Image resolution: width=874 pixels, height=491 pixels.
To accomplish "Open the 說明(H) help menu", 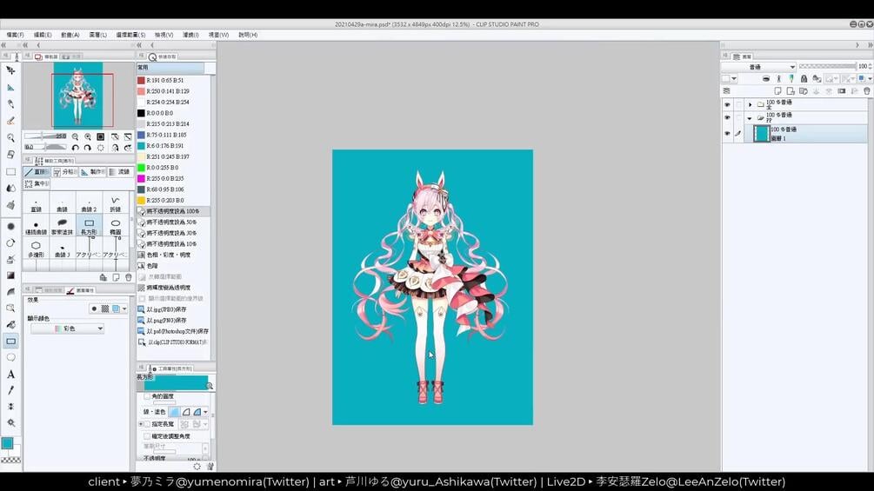I will tap(248, 35).
